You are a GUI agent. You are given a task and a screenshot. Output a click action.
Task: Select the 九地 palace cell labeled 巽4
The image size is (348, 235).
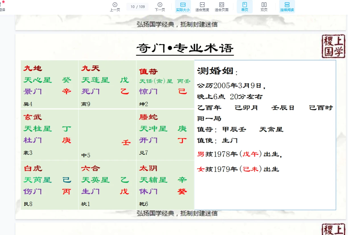click(x=50, y=84)
